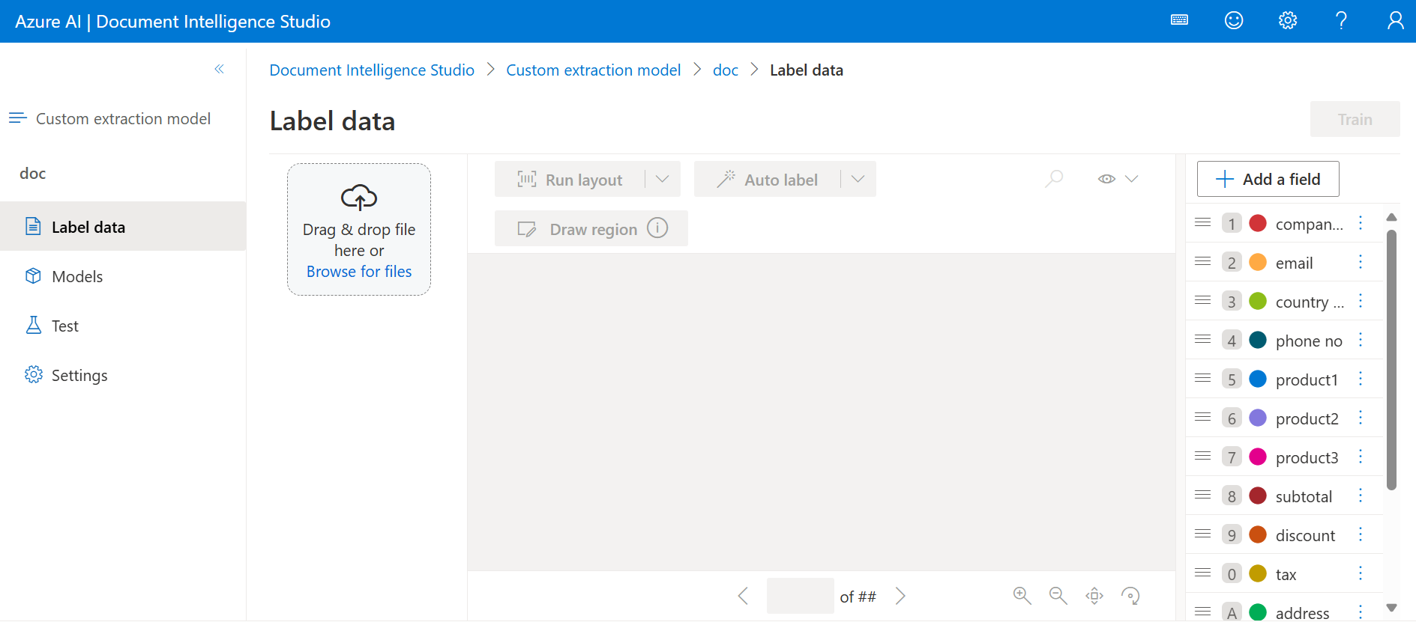The width and height of the screenshot is (1416, 628).
Task: Open keyboard shortcuts icon in header
Action: [x=1179, y=20]
